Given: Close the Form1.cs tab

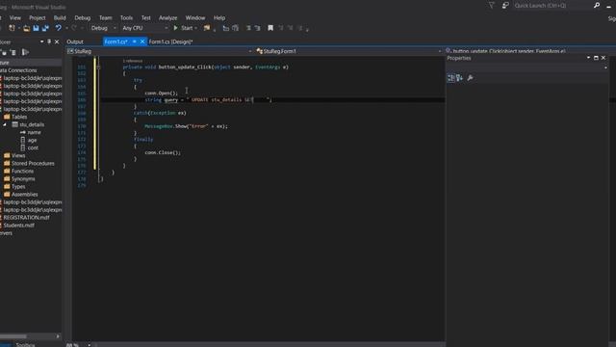Looking at the screenshot, I should (142, 41).
